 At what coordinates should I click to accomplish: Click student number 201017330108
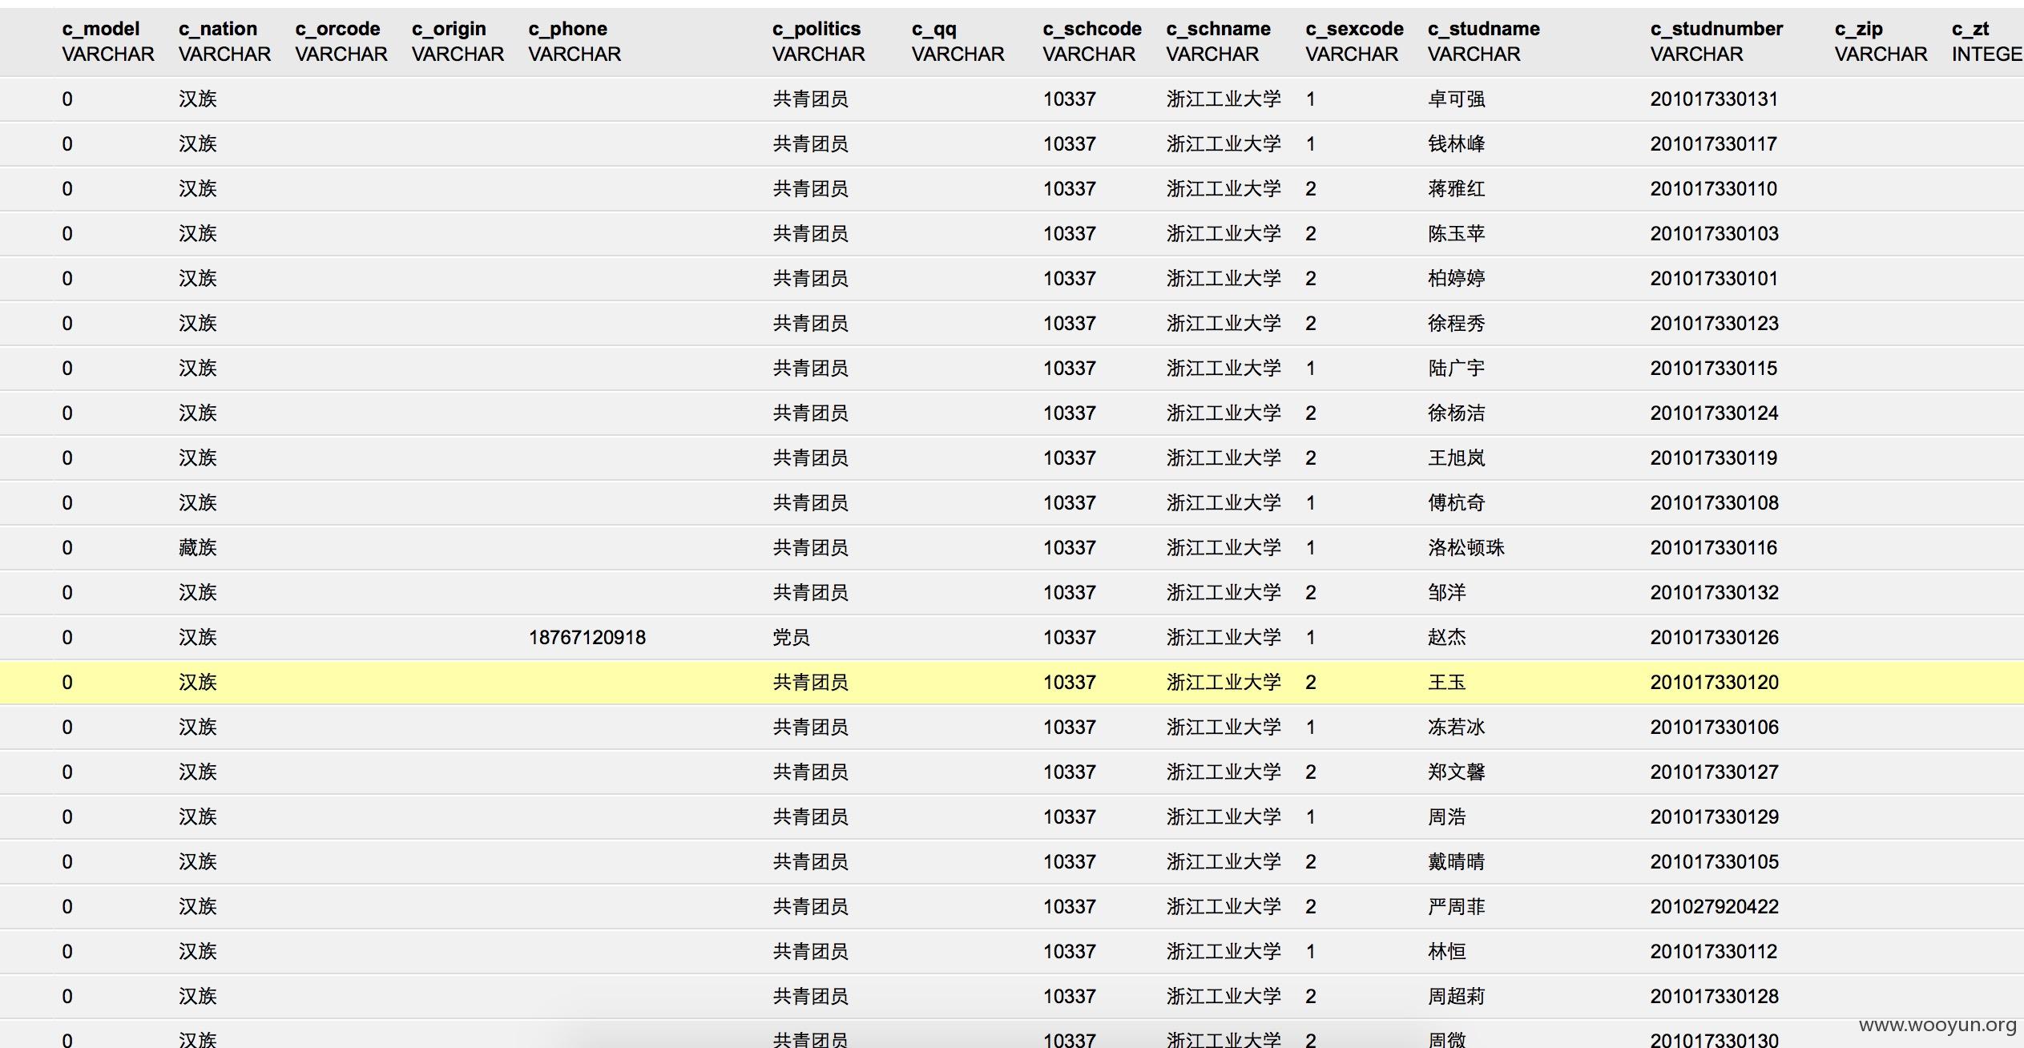[x=1714, y=503]
